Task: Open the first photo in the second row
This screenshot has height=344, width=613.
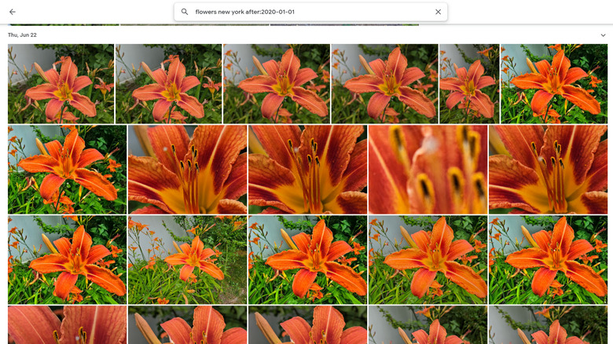Action: pos(67,170)
